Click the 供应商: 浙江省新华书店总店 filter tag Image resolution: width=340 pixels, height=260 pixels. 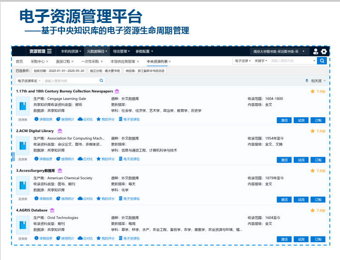145,71
